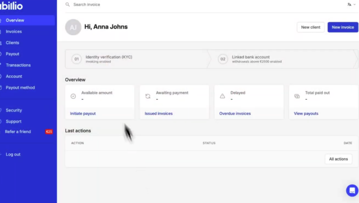Open the Overdue invoices link

click(235, 114)
